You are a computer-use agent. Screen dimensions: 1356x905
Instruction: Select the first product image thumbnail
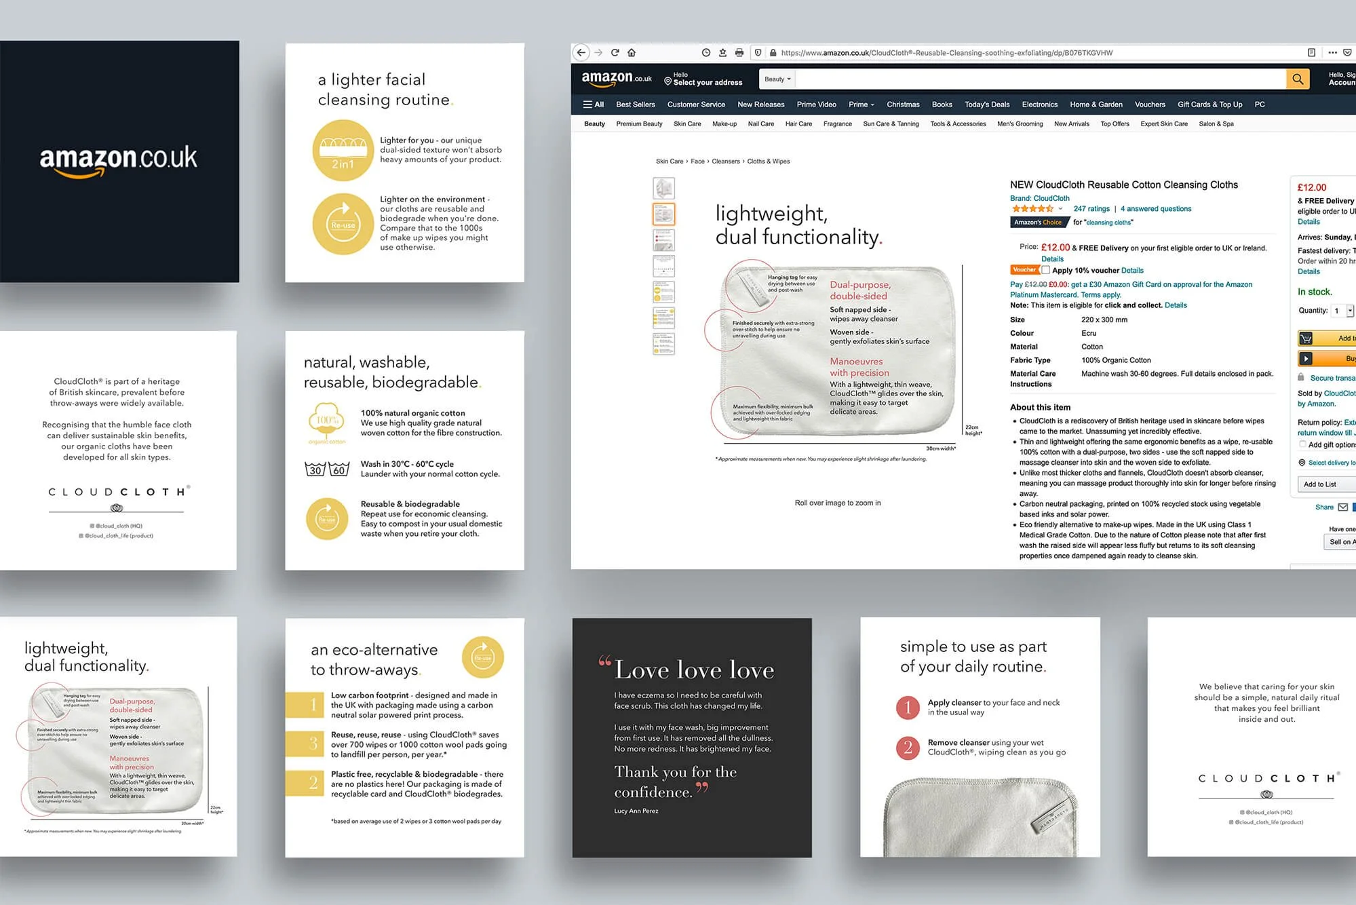[x=663, y=188]
